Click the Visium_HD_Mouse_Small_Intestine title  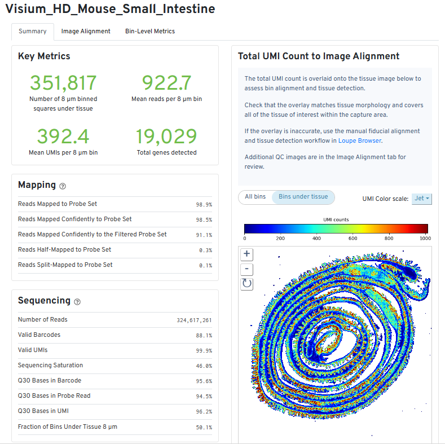pyautogui.click(x=111, y=9)
